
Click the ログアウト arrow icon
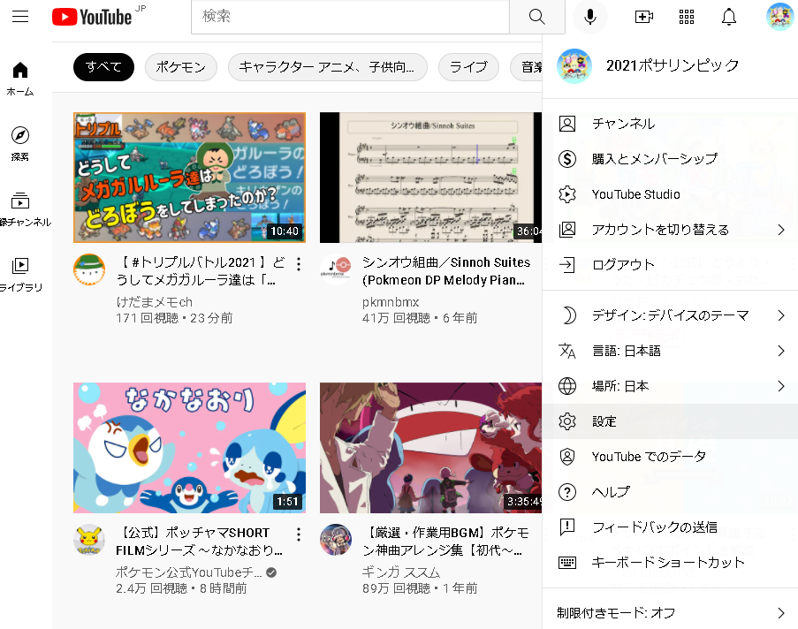pyautogui.click(x=567, y=265)
